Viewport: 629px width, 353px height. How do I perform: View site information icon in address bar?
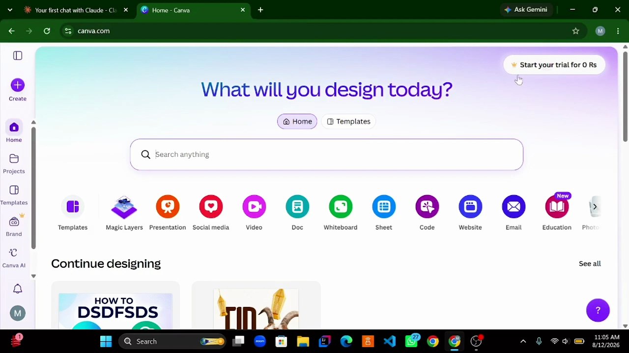pos(68,31)
